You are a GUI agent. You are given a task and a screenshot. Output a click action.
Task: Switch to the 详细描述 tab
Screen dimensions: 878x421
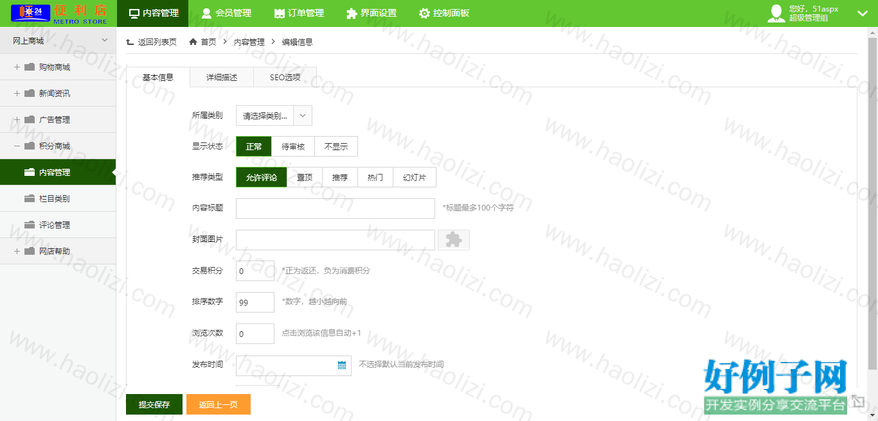[x=222, y=77]
